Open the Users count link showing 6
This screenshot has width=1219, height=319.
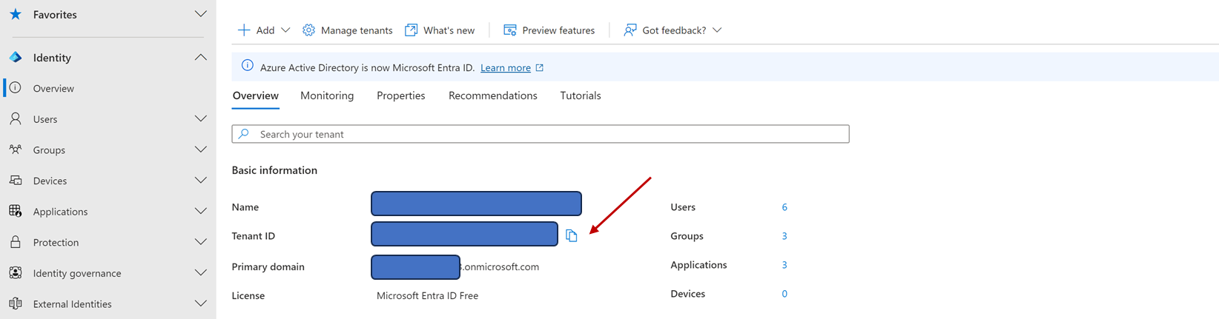point(784,207)
